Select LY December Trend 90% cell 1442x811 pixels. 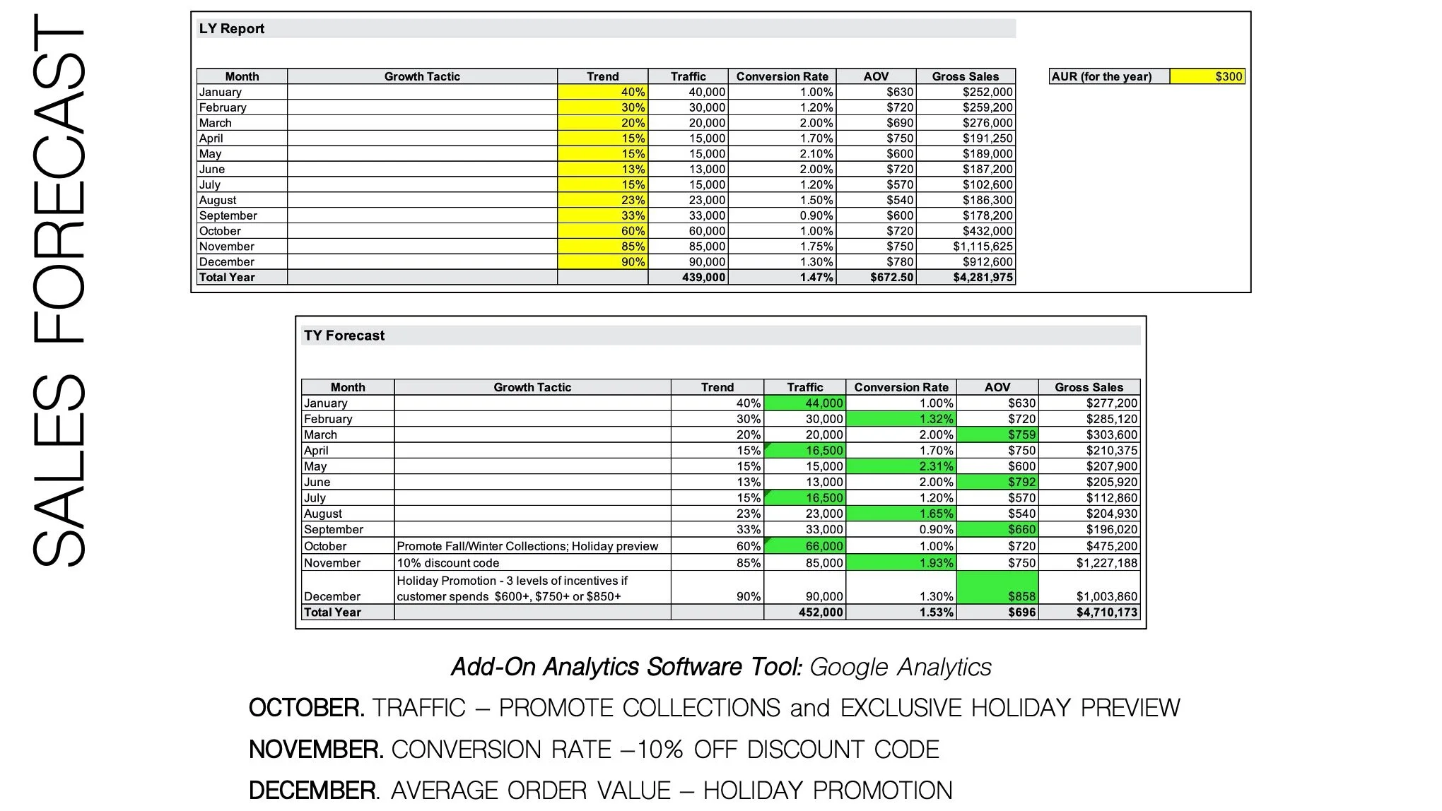(602, 262)
